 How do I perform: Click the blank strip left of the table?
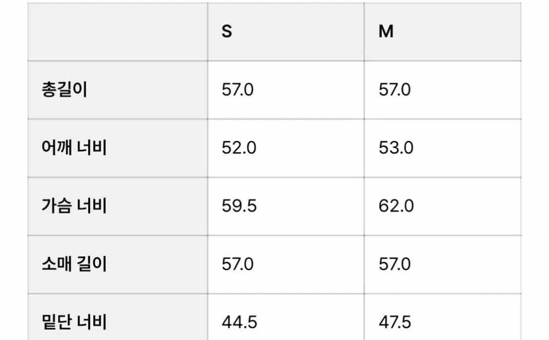(x=13, y=170)
